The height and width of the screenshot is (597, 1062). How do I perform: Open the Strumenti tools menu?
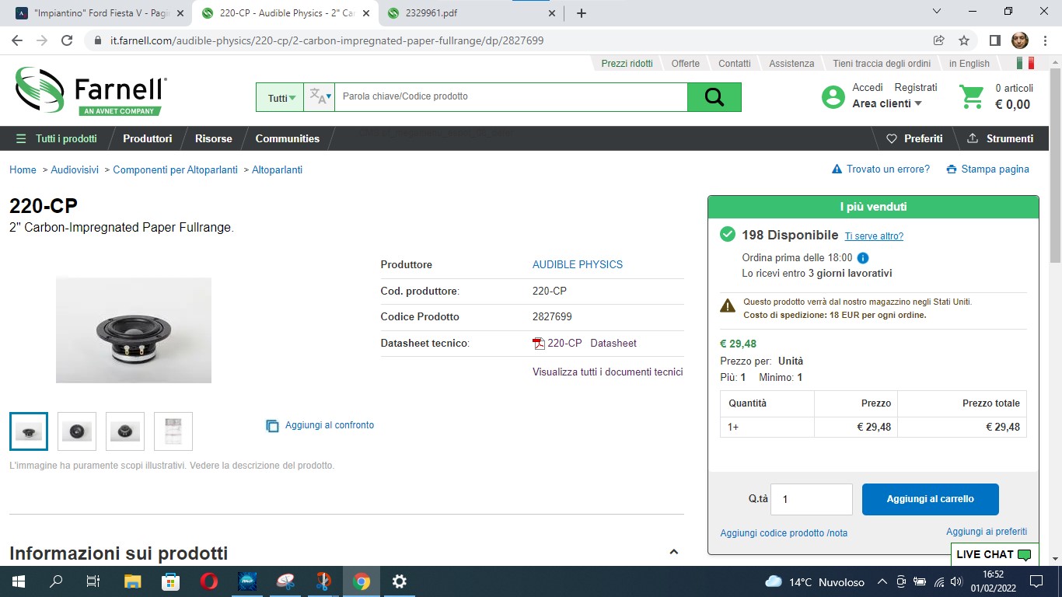(1000, 138)
